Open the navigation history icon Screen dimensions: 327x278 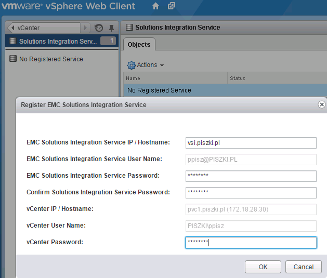click(x=99, y=28)
